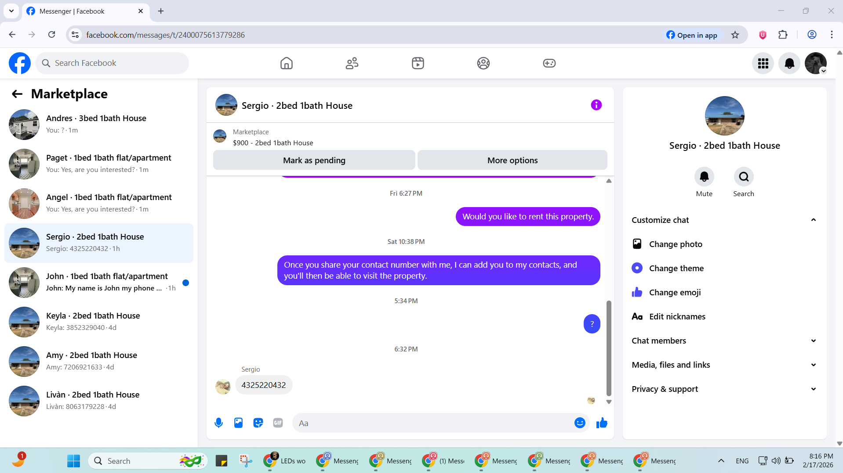Open Amy 2bed 1bath House chat

99,362
